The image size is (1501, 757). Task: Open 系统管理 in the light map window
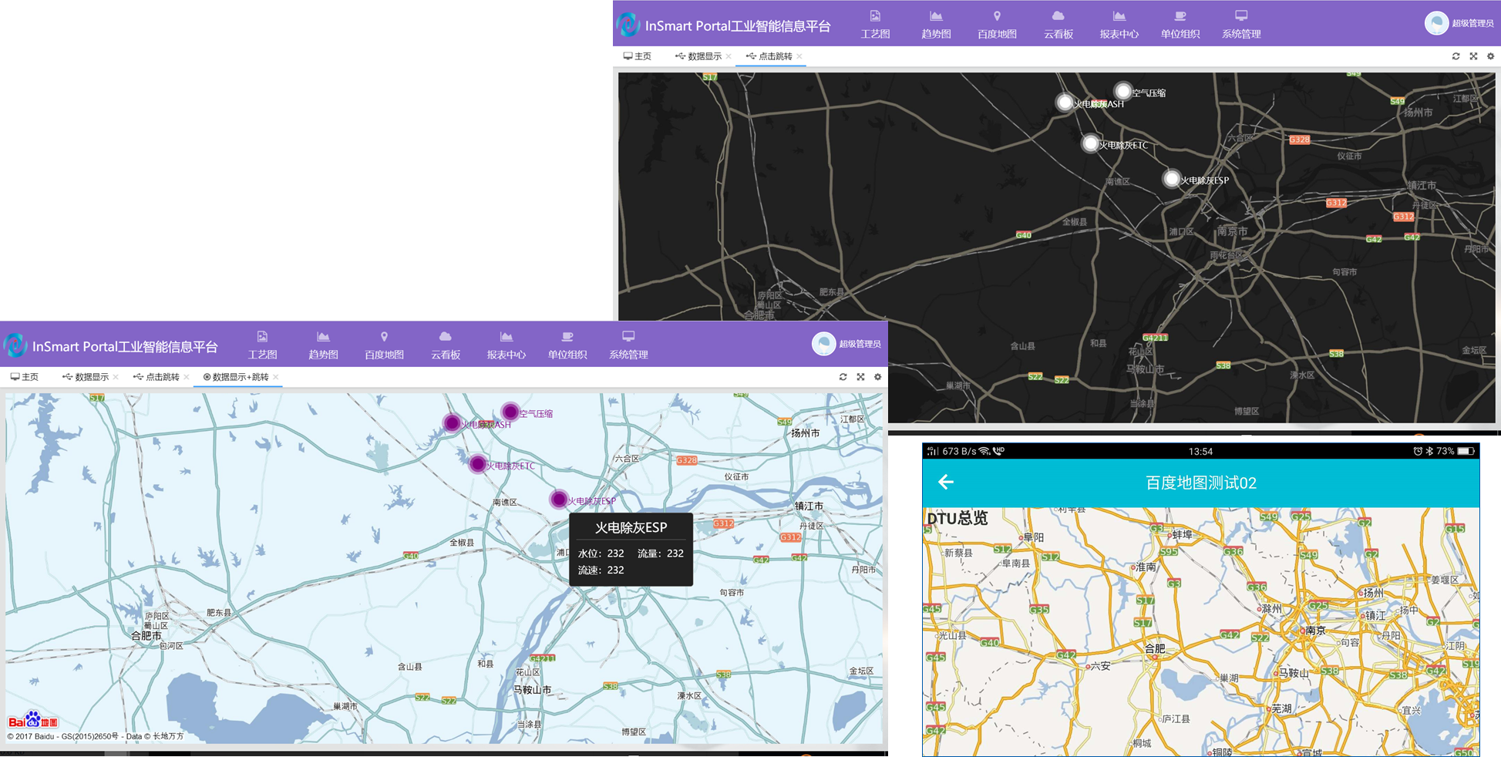628,345
